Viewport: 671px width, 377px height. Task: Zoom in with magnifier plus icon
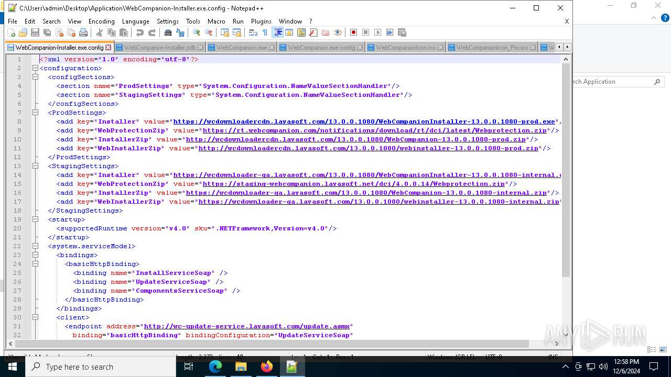coord(197,32)
